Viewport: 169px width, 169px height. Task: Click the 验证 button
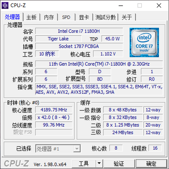pyautogui.click(x=119, y=164)
